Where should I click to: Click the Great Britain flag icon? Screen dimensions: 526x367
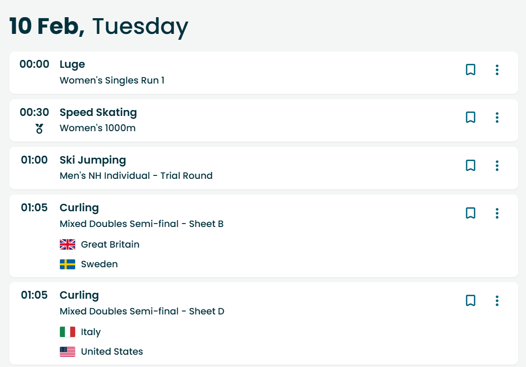click(x=67, y=245)
